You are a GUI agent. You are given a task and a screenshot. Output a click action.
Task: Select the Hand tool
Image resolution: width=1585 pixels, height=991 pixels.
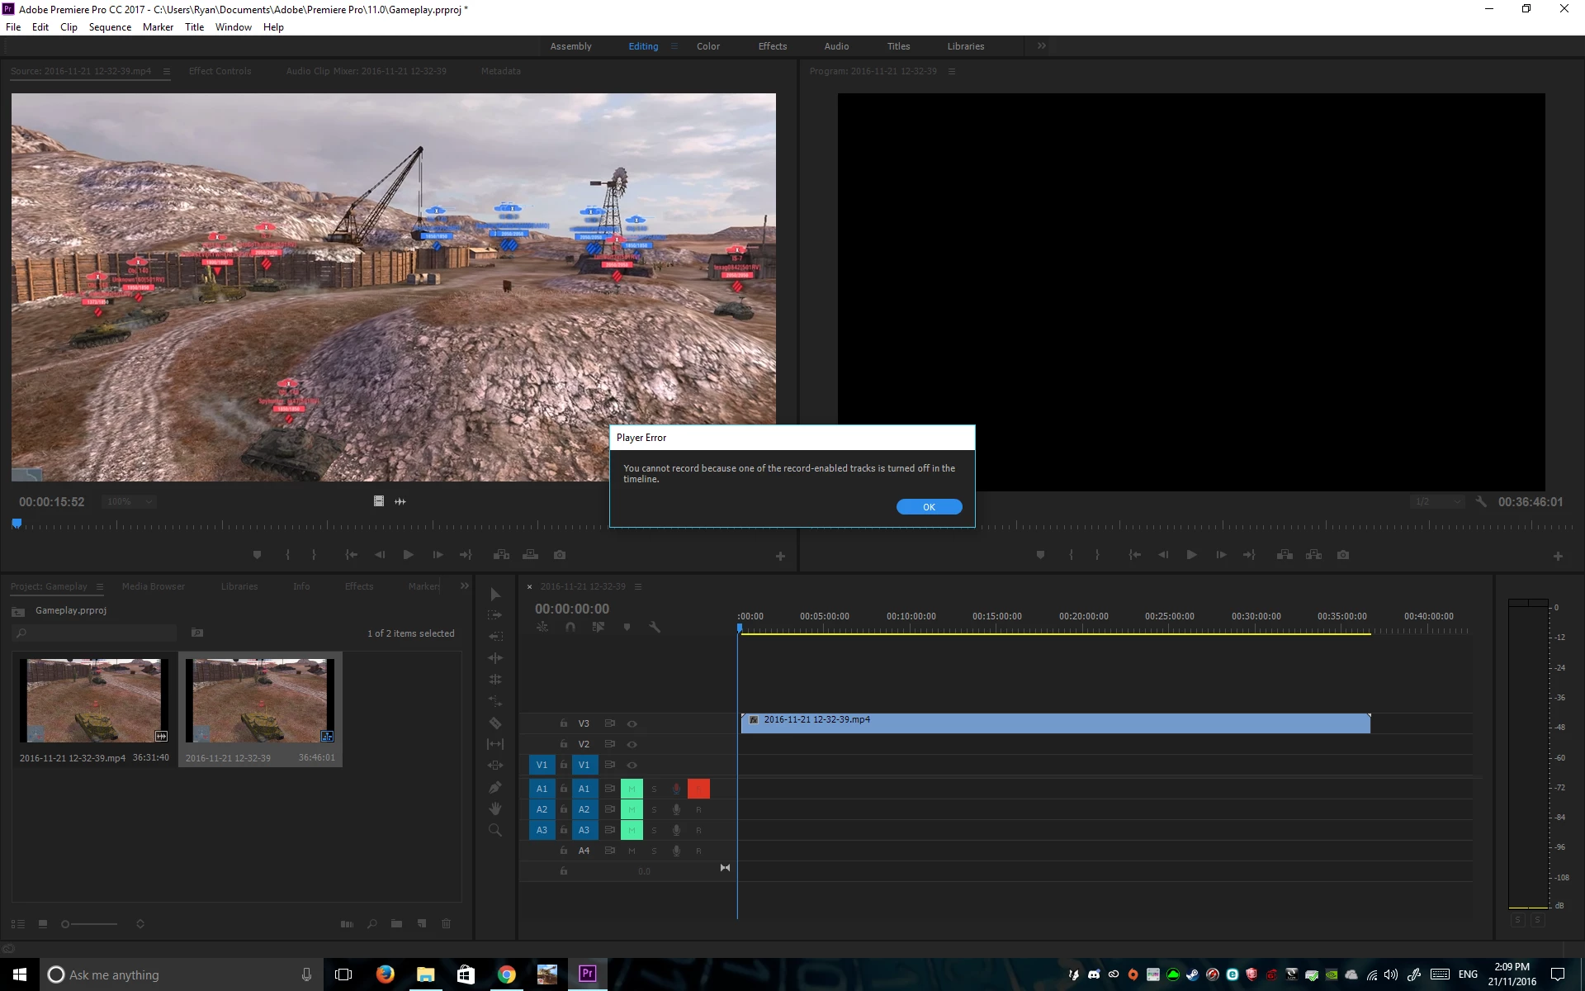495,808
